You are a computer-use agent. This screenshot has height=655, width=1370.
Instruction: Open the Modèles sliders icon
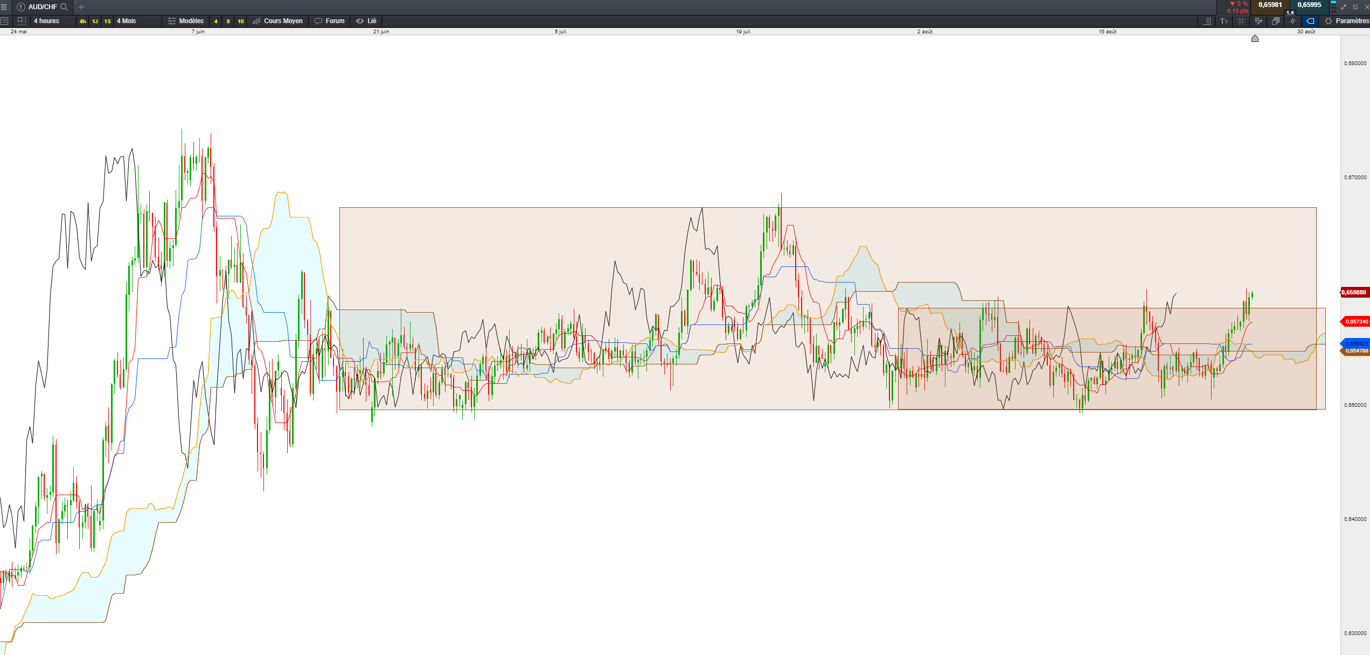point(172,21)
